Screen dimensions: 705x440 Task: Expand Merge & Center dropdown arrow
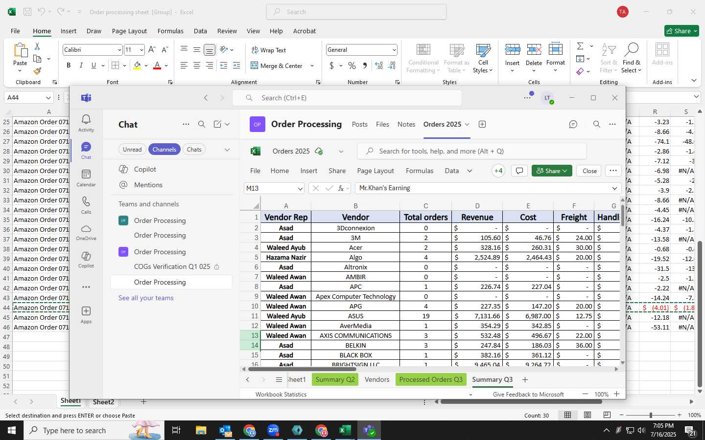(x=312, y=66)
